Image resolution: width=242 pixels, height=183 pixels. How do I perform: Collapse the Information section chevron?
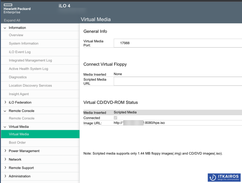(5, 28)
